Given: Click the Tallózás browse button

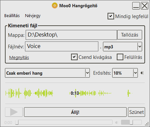Looking at the screenshot, I should [x=130, y=35].
